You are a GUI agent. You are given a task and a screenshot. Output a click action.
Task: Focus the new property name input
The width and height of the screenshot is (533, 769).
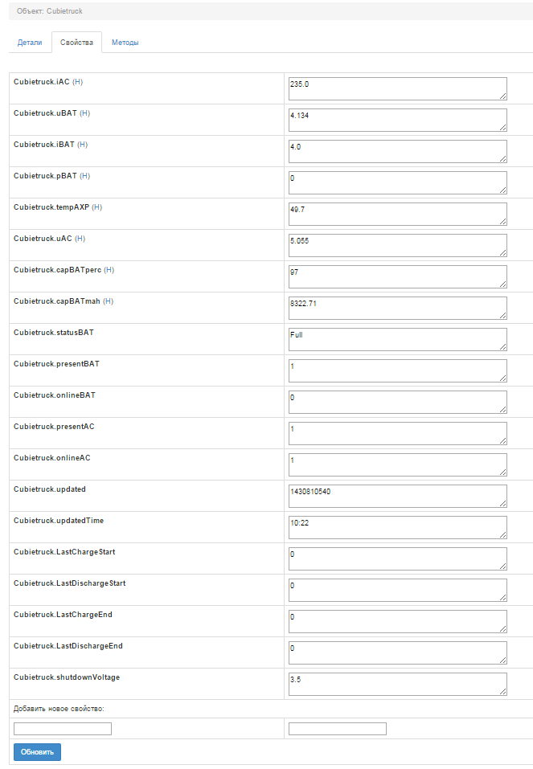(x=63, y=729)
